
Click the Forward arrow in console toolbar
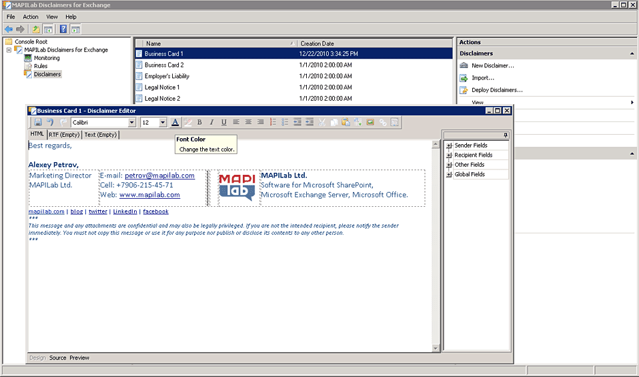(21, 29)
